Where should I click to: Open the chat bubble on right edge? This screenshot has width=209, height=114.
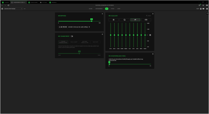pos(207,13)
